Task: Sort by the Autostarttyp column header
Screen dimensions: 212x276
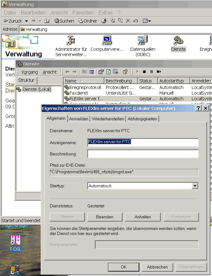Action: click(x=174, y=81)
